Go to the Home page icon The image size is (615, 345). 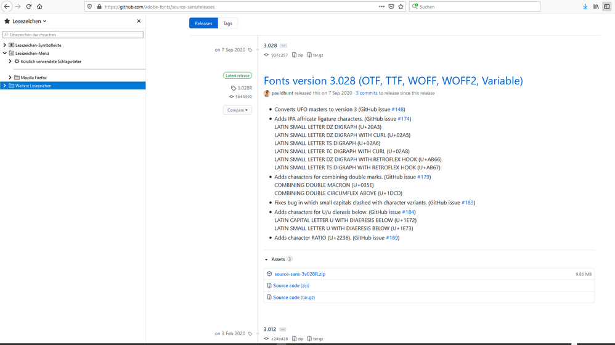[x=39, y=6]
